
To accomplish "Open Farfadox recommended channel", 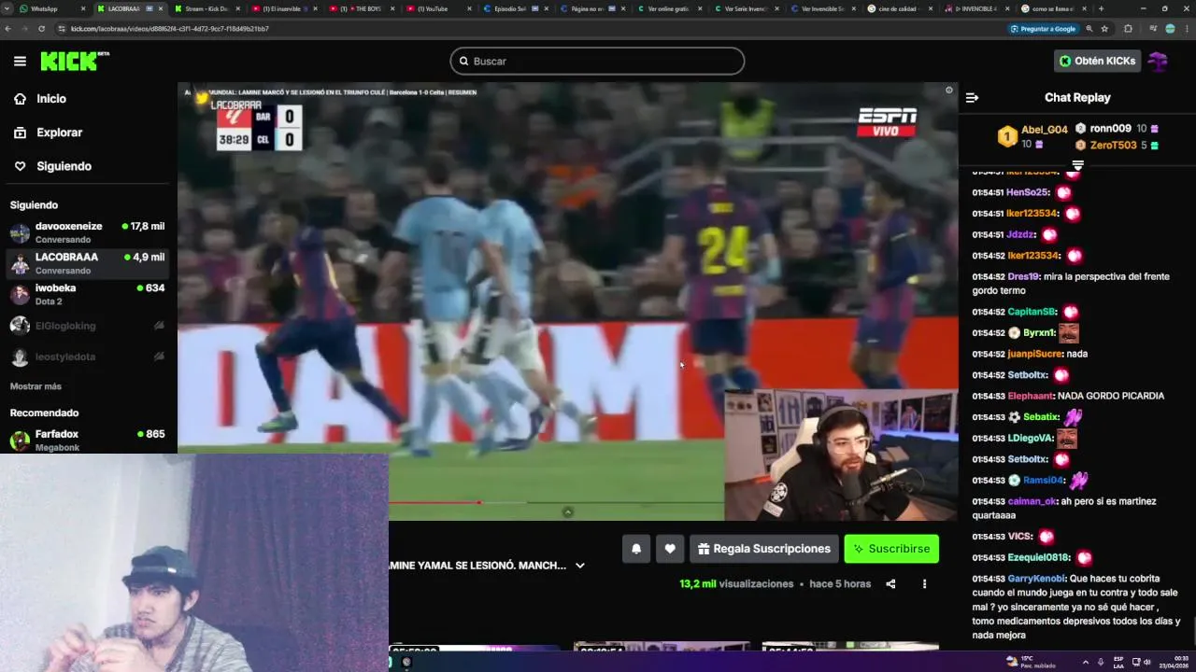I will click(x=87, y=440).
